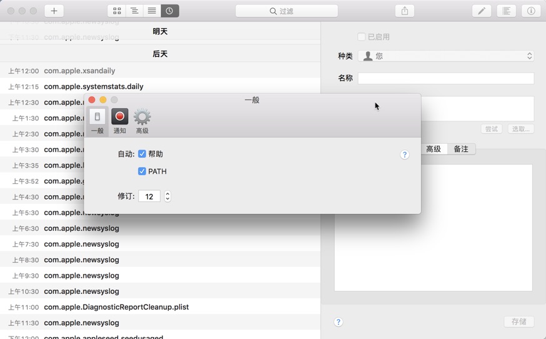This screenshot has width=546, height=339.
Task: Select the row scheduled at 上午1:30
Action: click(x=42, y=118)
